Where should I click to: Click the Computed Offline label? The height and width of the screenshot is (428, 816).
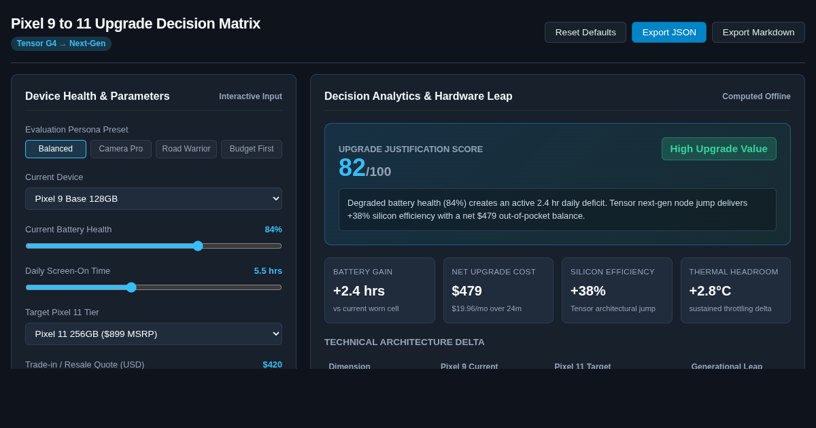pos(756,96)
